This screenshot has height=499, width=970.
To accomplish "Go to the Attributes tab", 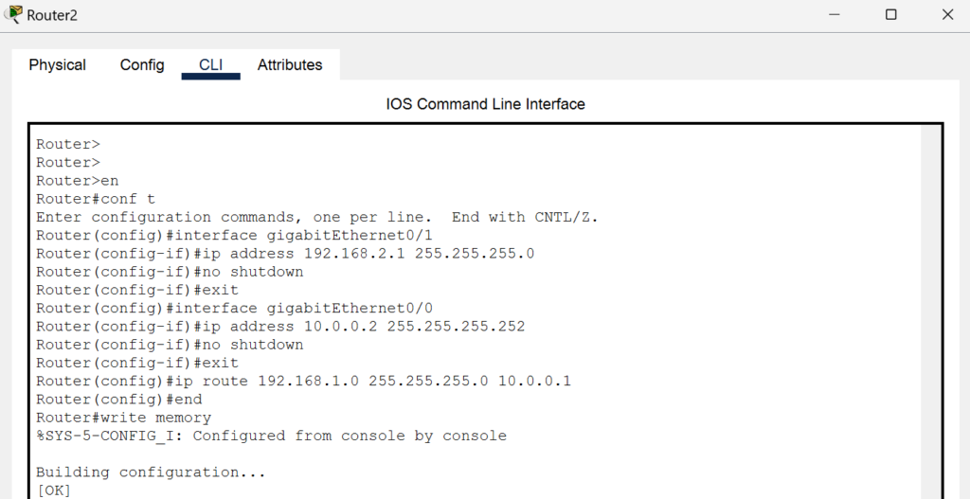I will [290, 65].
